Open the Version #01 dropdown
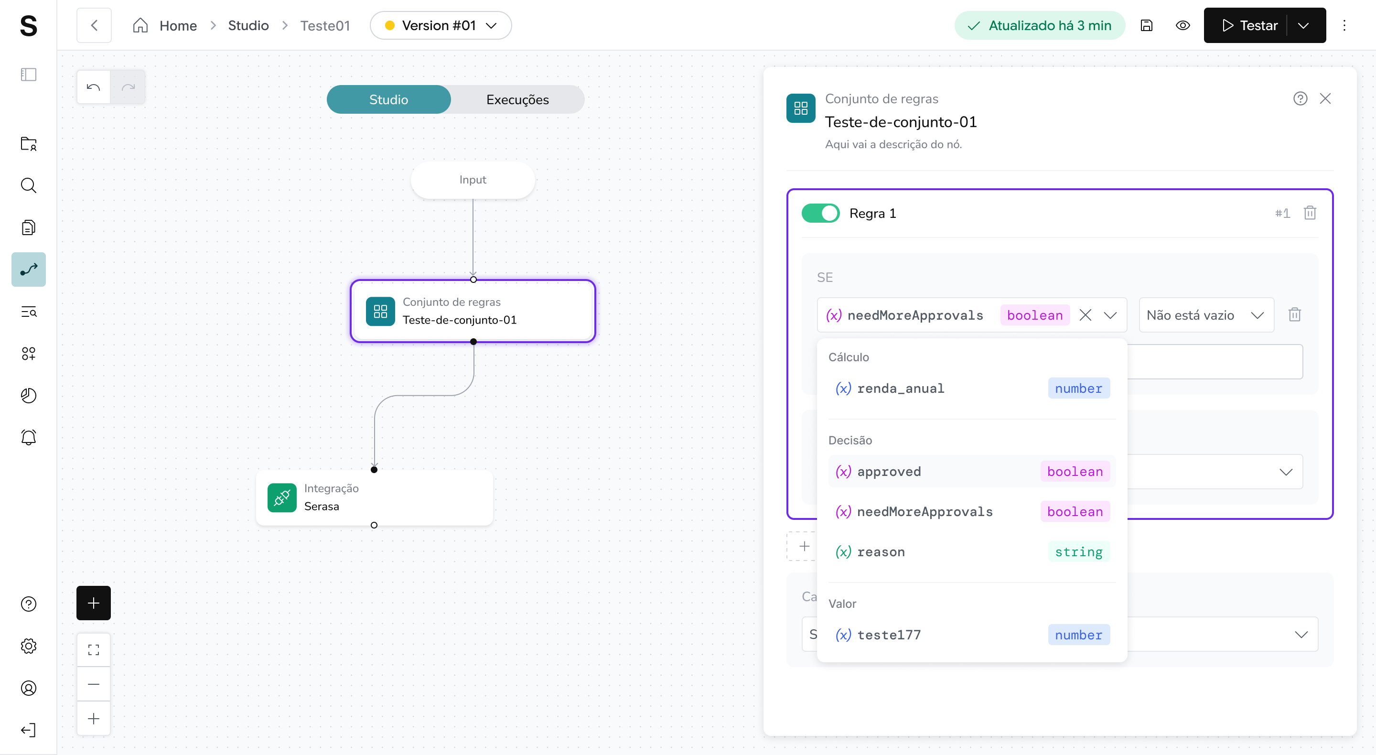Viewport: 1376px width, 755px height. click(x=440, y=26)
